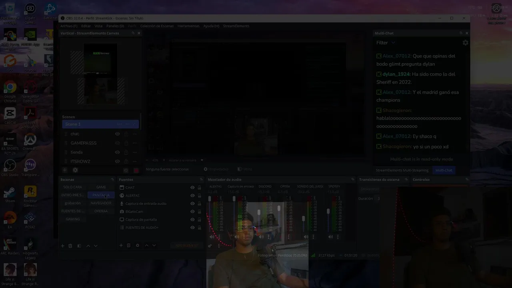Move source down in Fuentes toolbar
The width and height of the screenshot is (512, 288).
tap(154, 245)
